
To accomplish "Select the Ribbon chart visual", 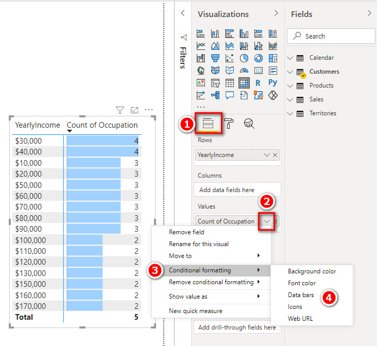I will 273,46.
